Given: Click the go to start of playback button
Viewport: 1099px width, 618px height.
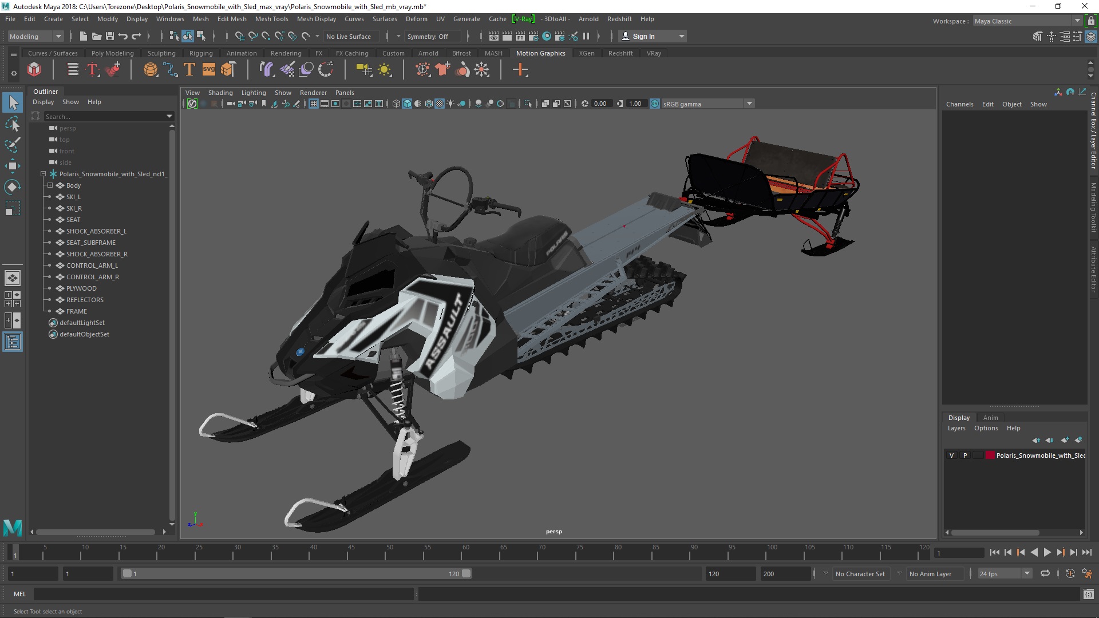Looking at the screenshot, I should click(x=994, y=552).
